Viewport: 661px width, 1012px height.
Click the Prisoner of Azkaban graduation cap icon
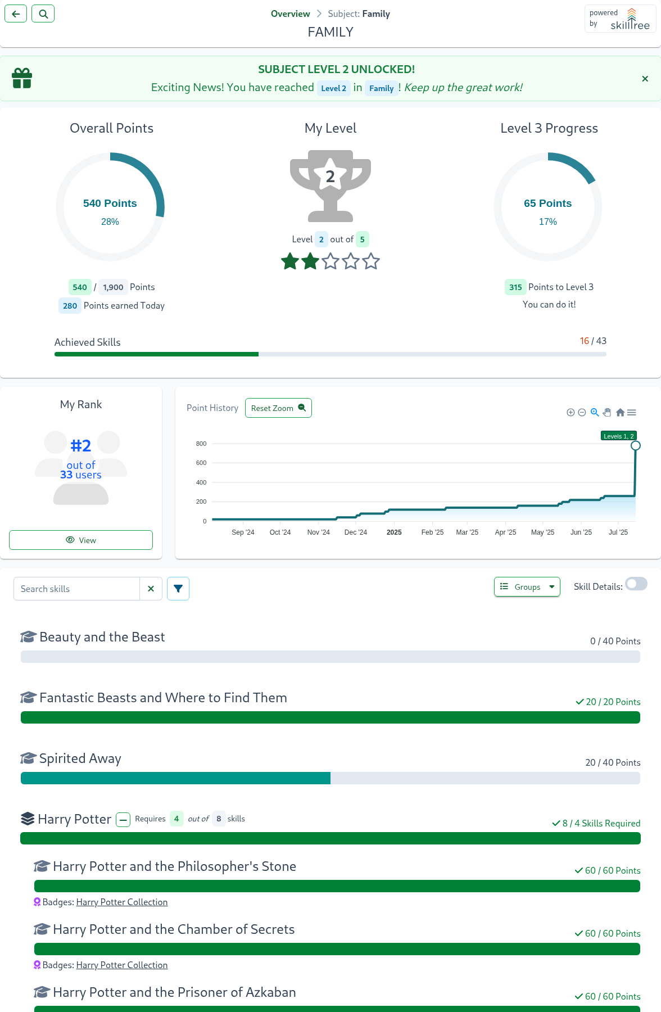pyautogui.click(x=42, y=992)
